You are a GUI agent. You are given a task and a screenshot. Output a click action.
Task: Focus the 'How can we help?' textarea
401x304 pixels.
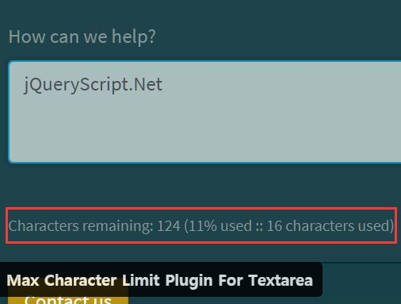pos(204,112)
